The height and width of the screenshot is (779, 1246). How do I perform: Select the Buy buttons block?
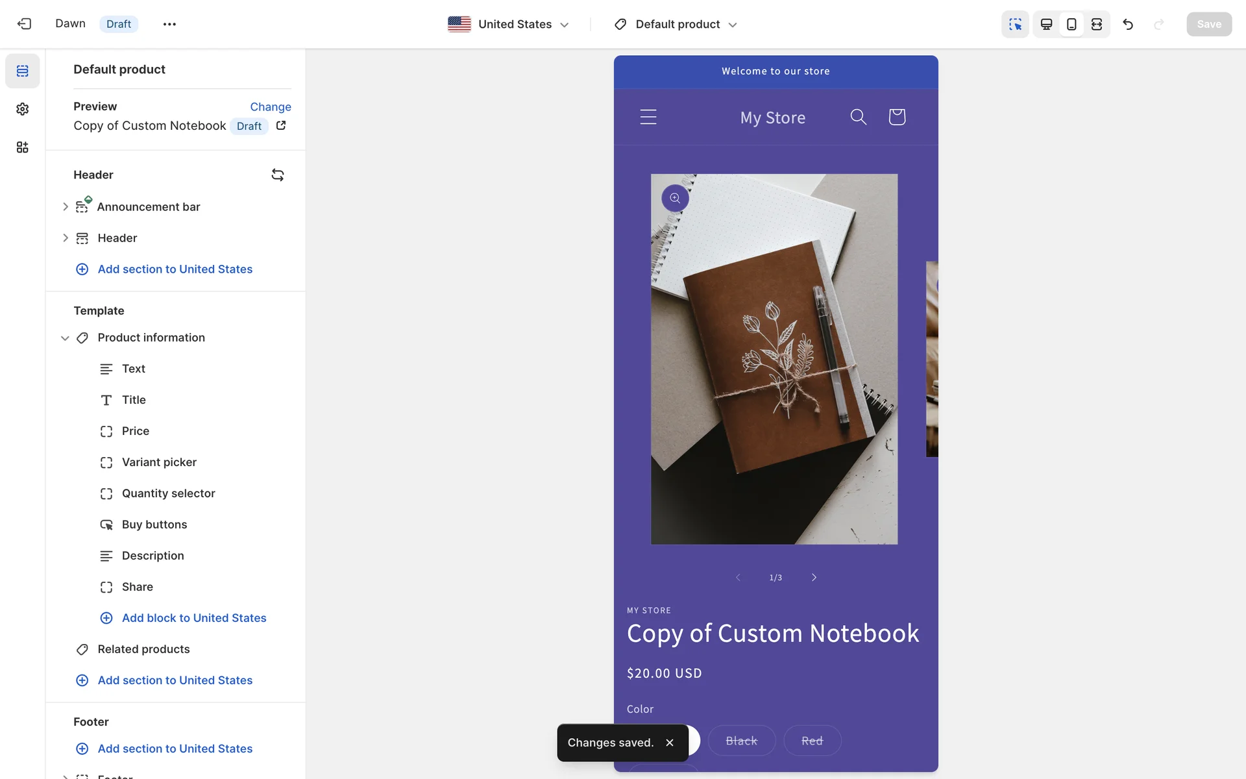(154, 525)
